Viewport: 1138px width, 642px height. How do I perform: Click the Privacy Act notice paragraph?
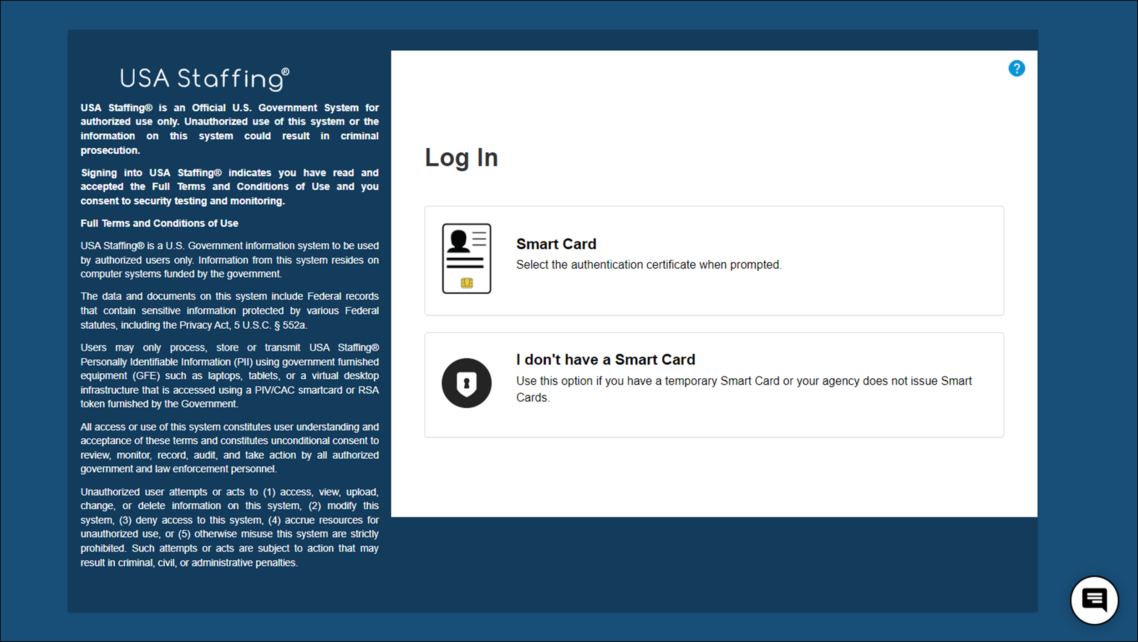coord(229,311)
